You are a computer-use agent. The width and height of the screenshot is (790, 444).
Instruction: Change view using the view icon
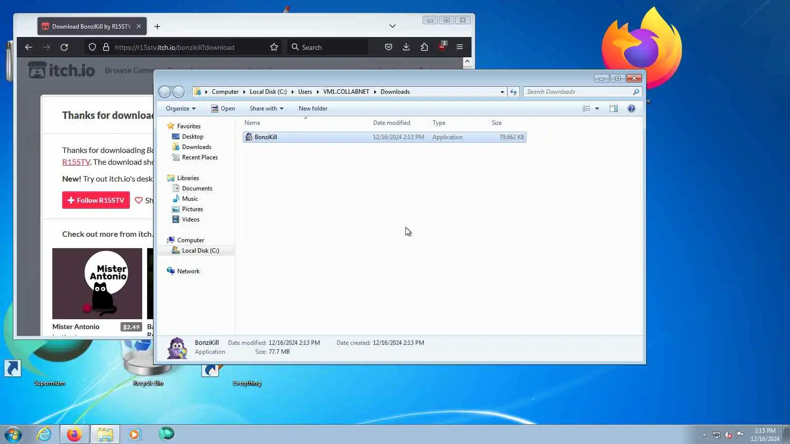pos(586,109)
